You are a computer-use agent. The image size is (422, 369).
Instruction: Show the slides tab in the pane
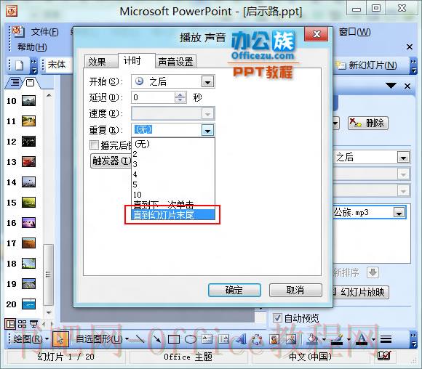30,82
